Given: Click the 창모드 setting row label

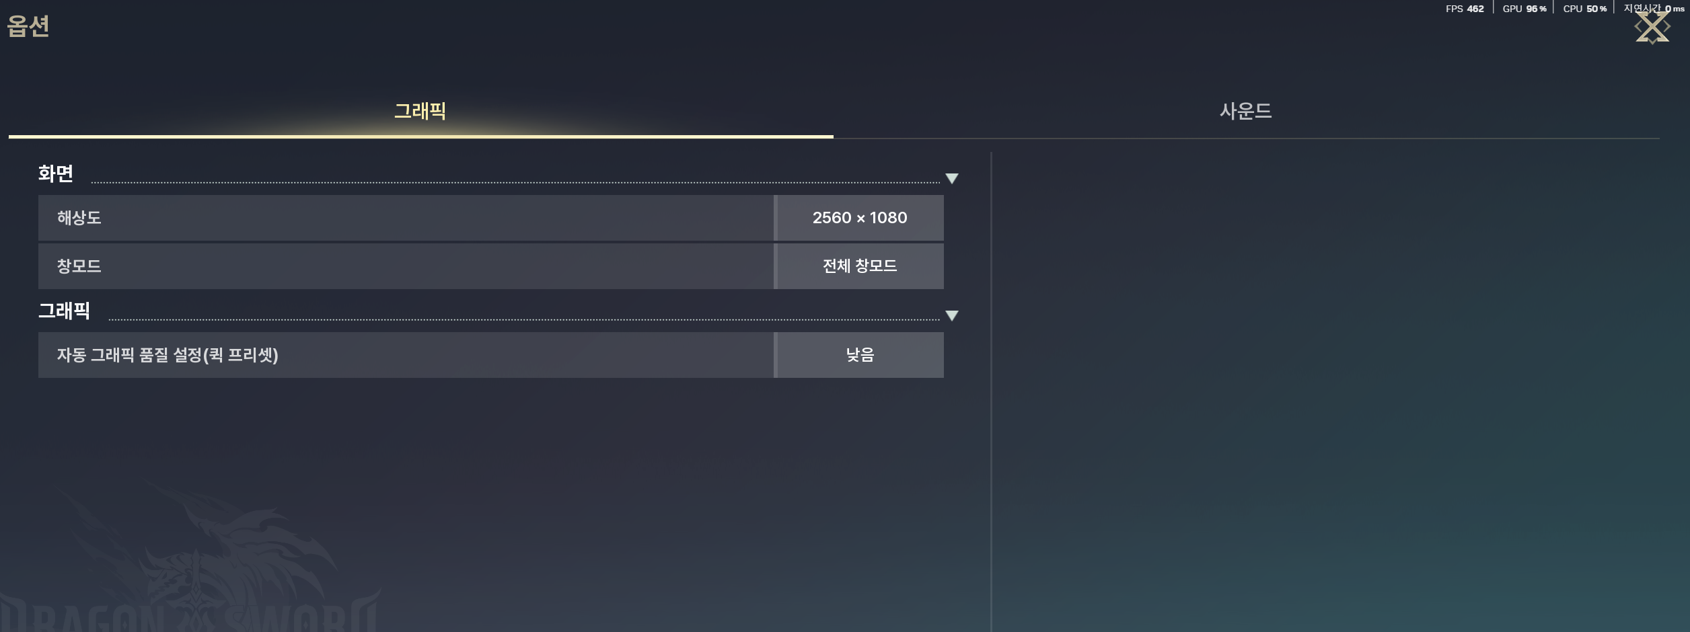Looking at the screenshot, I should pos(79,266).
